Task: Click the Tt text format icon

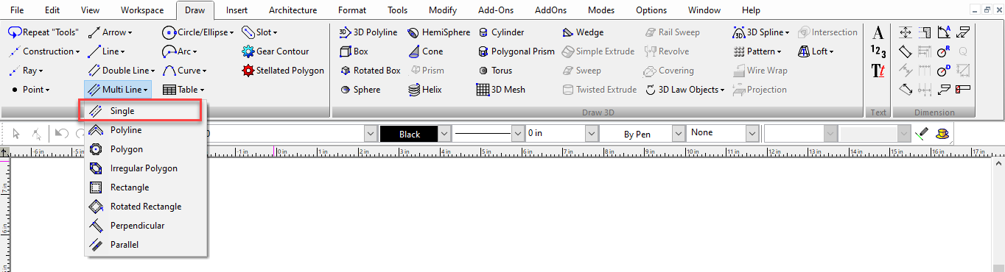Action: coord(878,71)
